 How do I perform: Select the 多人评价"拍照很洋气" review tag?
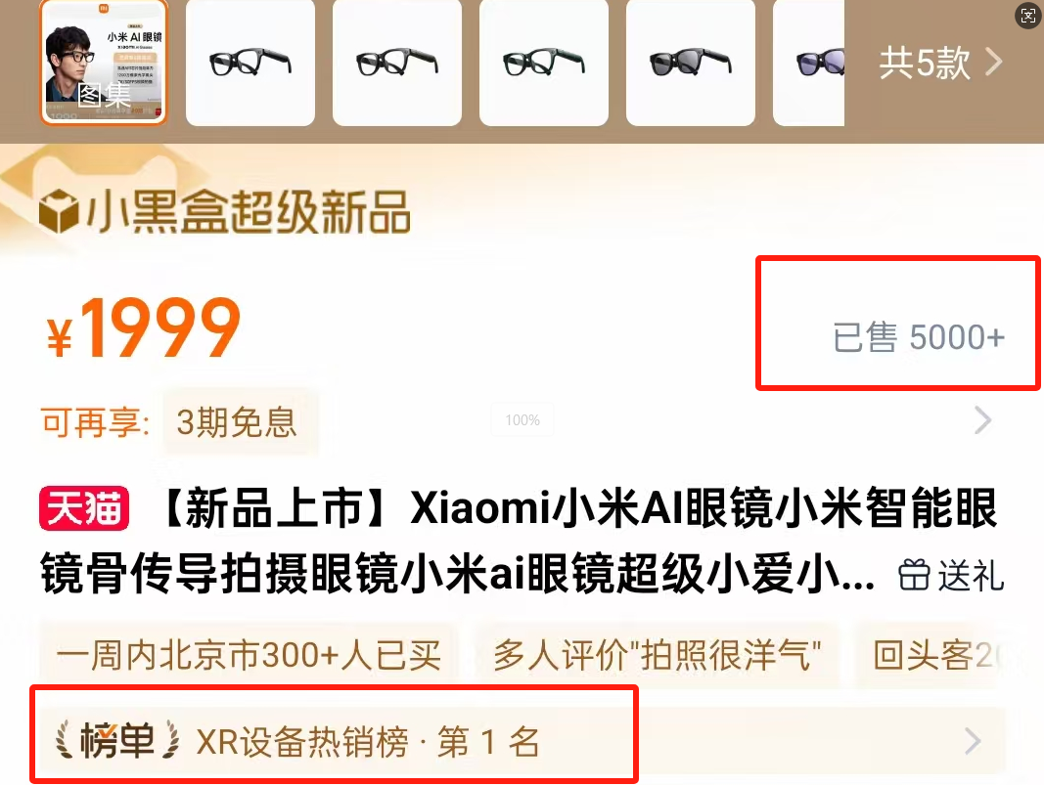[658, 655]
